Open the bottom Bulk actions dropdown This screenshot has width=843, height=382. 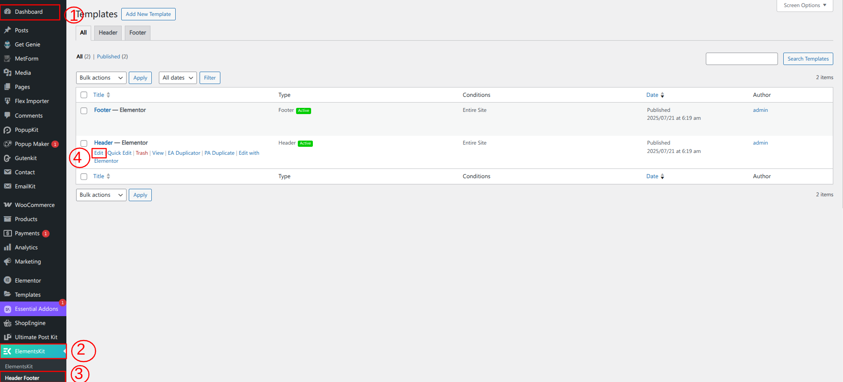coord(101,195)
